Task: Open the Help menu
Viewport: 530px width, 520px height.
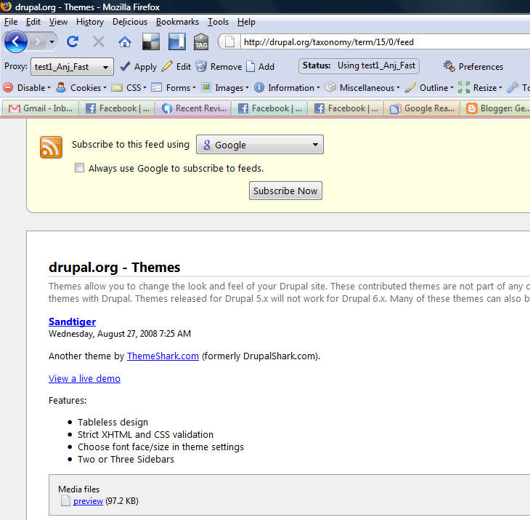Action: pos(246,22)
